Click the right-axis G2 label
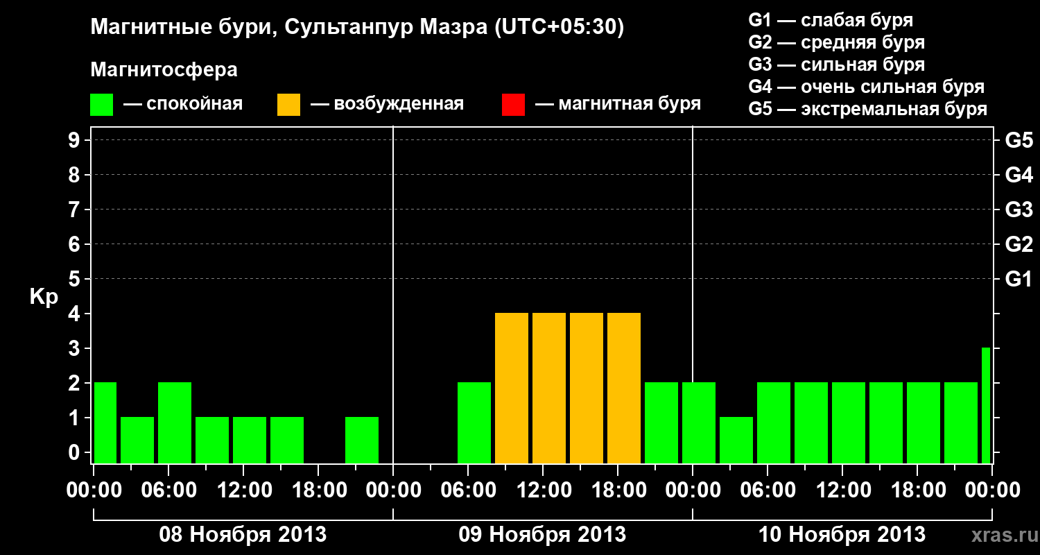Screen dimensions: 1040x555 tap(1019, 244)
